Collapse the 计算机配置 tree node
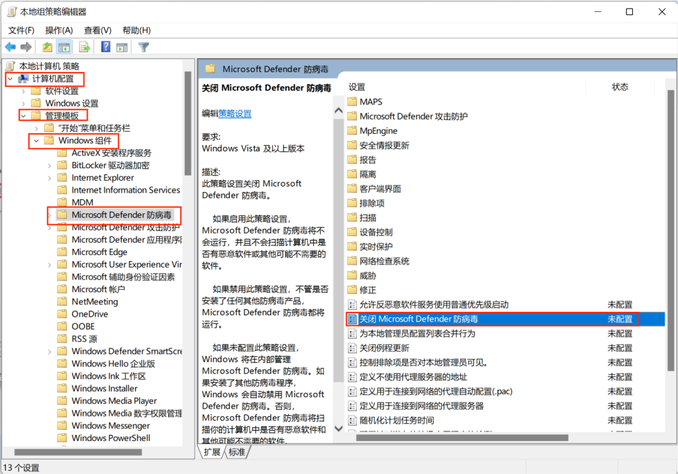The height and width of the screenshot is (474, 678). [11, 79]
